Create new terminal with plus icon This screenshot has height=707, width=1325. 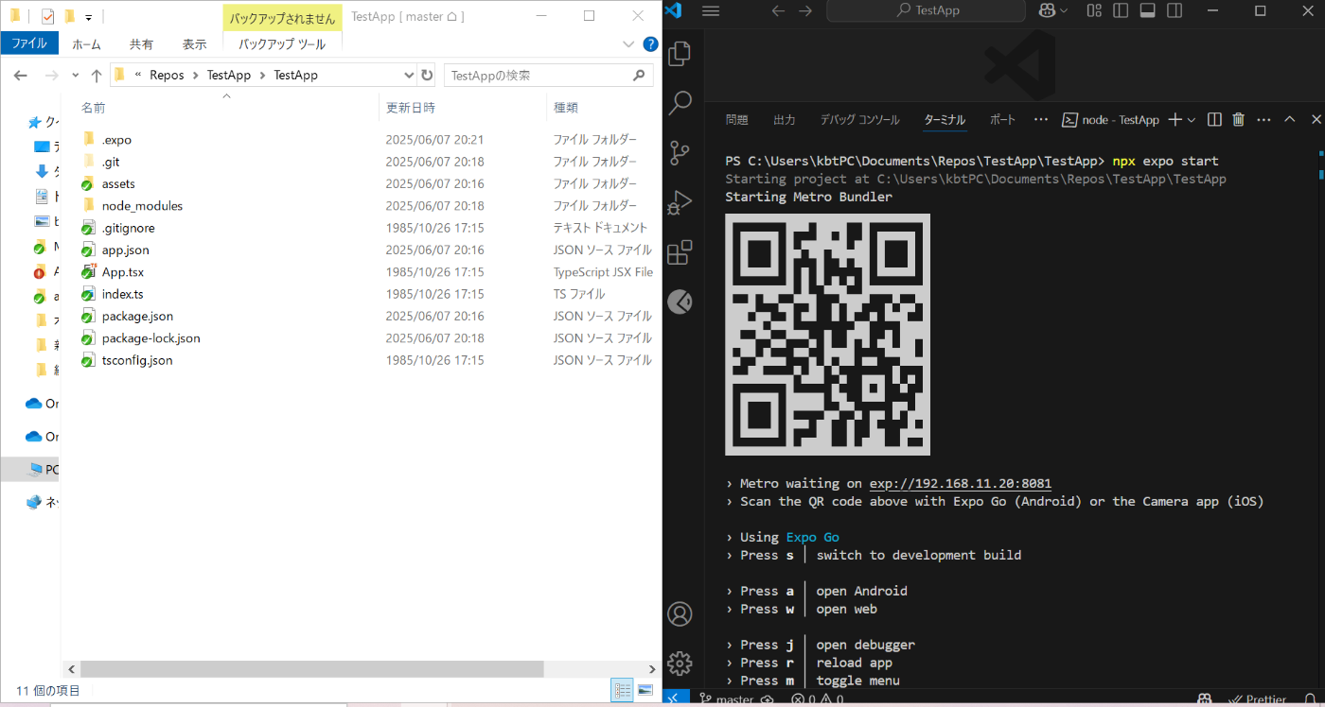point(1175,119)
